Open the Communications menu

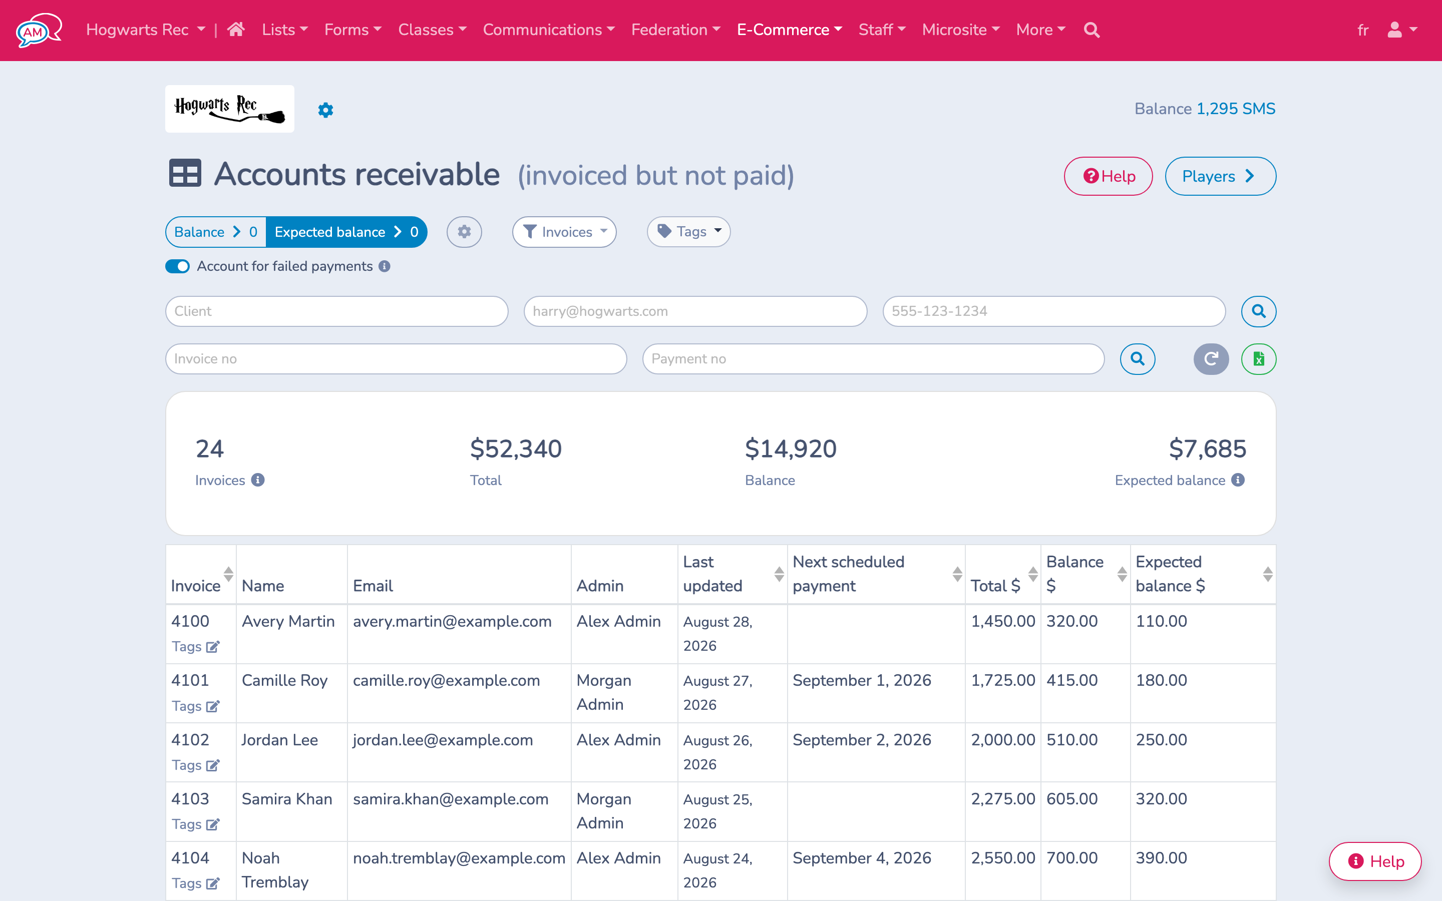click(548, 30)
